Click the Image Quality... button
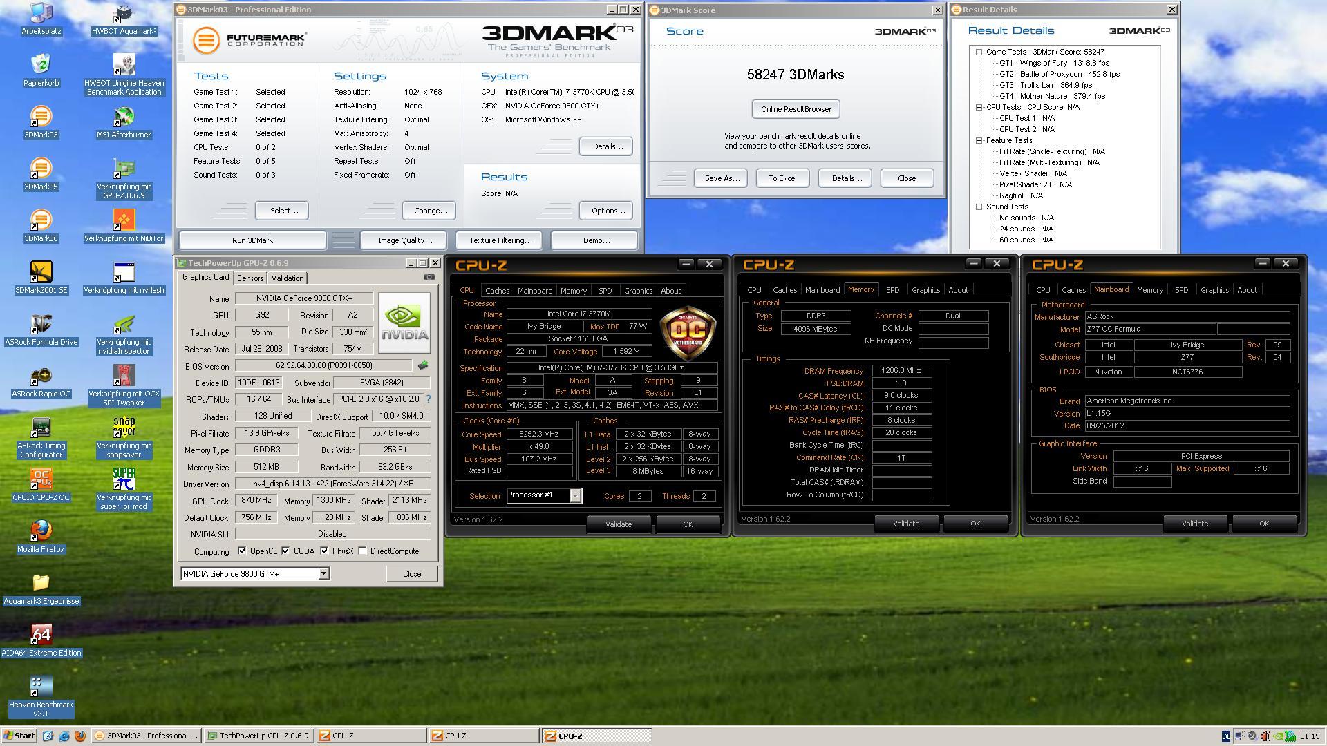 (x=405, y=240)
